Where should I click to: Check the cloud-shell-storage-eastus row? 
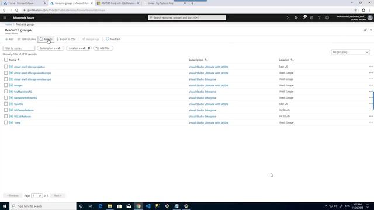tap(6, 66)
